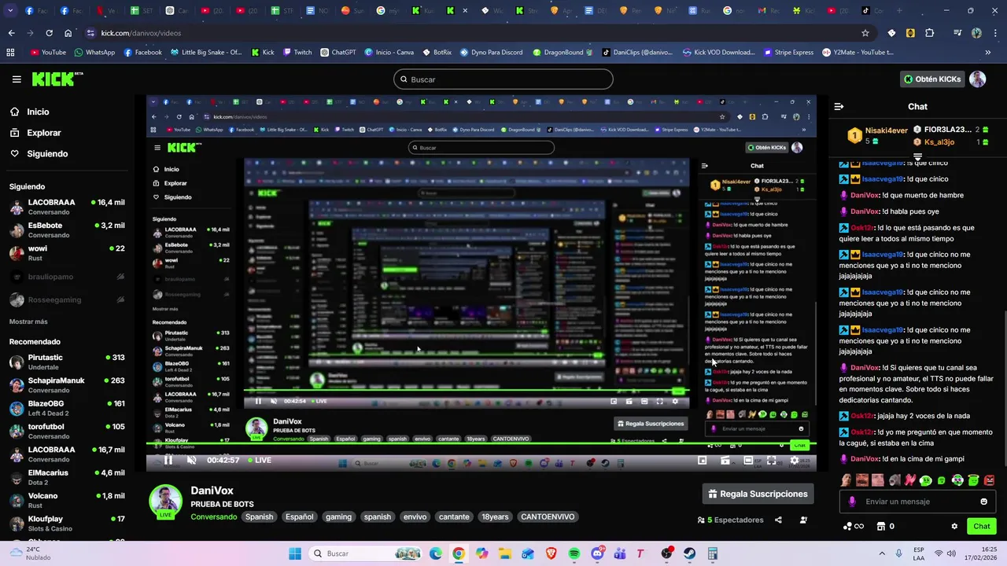Bookmark this page star icon

coord(865,33)
